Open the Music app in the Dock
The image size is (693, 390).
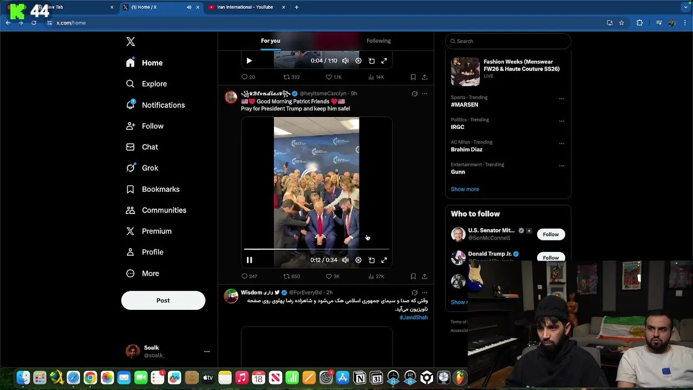pos(241,378)
